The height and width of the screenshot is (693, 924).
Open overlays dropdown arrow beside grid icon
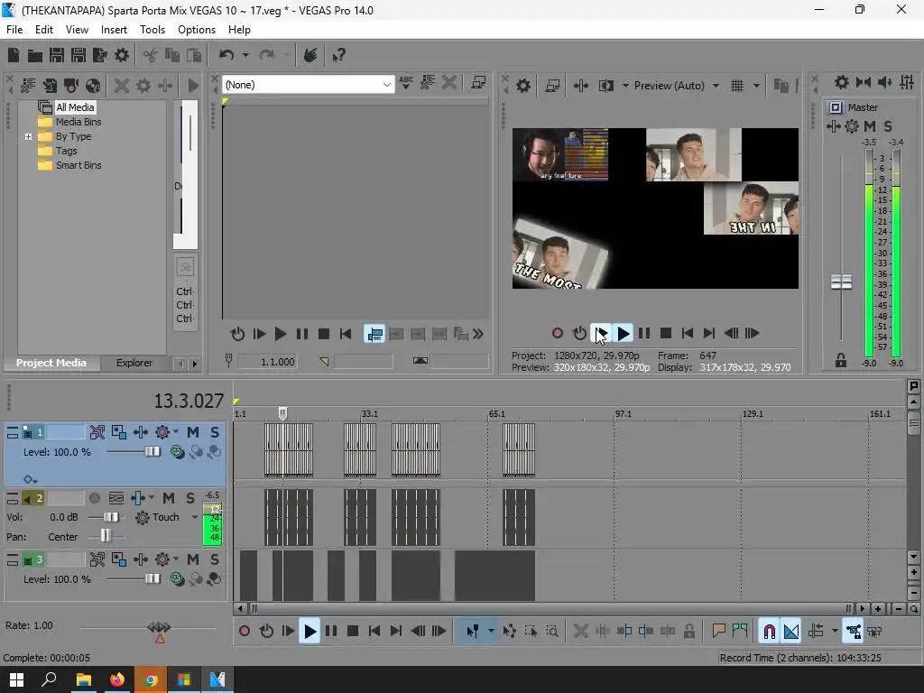click(757, 86)
